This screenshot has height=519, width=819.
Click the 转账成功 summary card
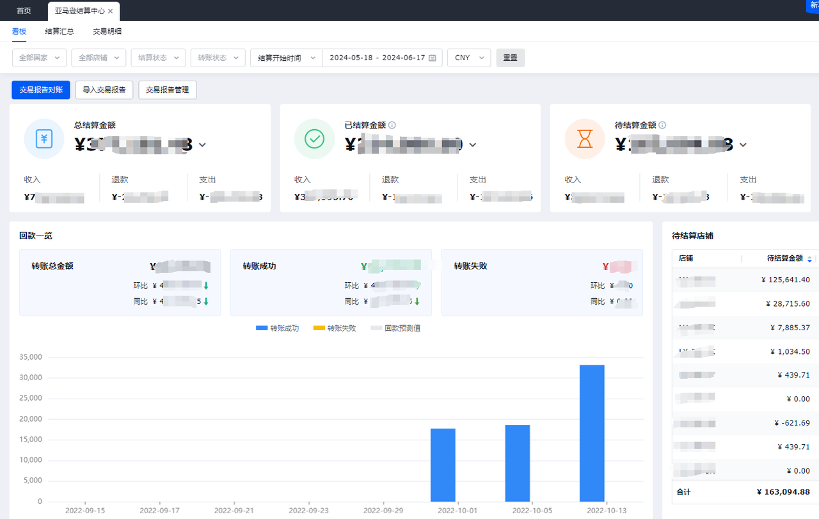click(x=331, y=283)
